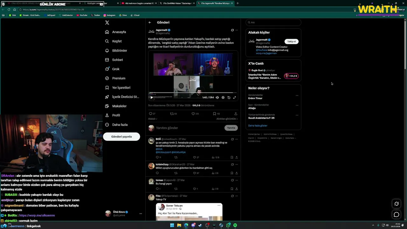Screen dimensions: 407x229
Task: Click the Ara search box
Action: pyautogui.click(x=273, y=22)
